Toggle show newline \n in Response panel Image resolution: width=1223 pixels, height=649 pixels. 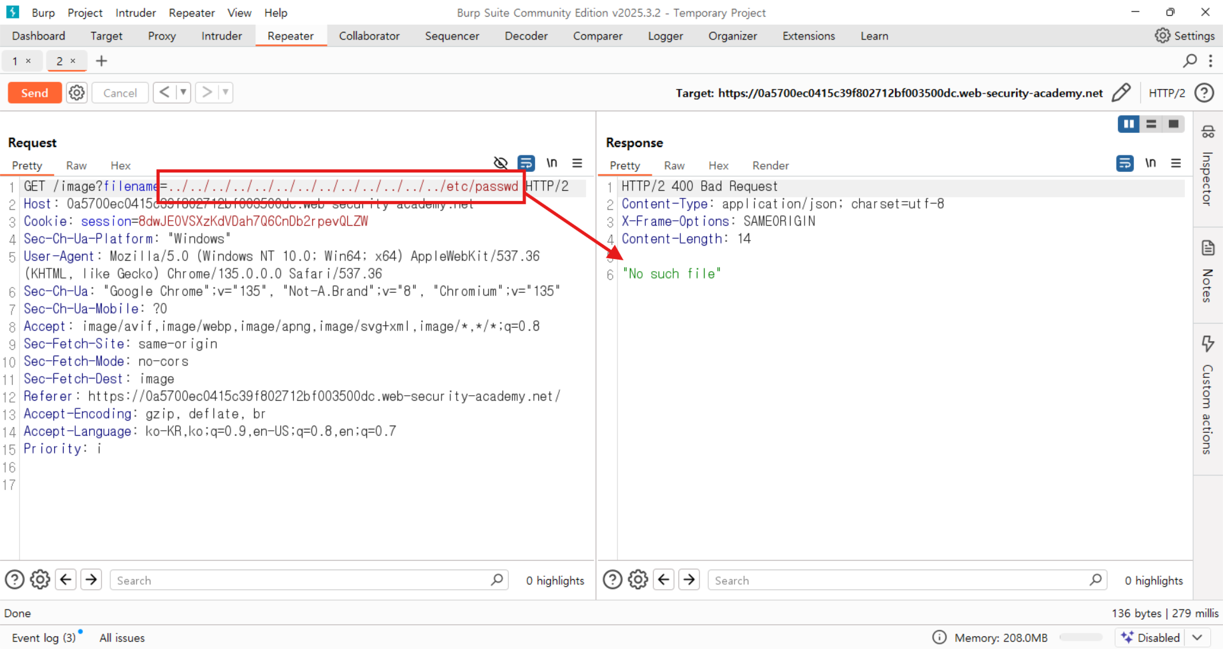[x=1150, y=163]
